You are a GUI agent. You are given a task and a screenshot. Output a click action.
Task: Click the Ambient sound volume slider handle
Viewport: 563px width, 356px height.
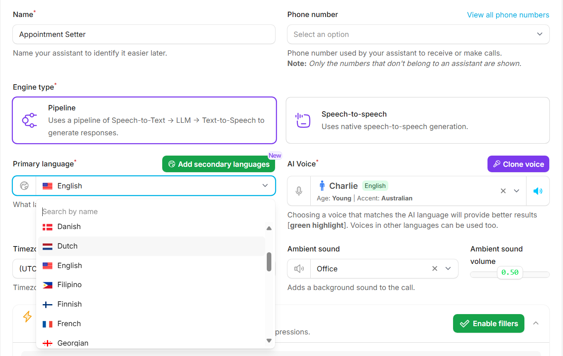509,273
